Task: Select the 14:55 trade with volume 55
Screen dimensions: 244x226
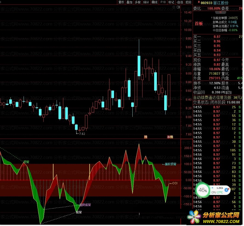Action: click(217, 116)
